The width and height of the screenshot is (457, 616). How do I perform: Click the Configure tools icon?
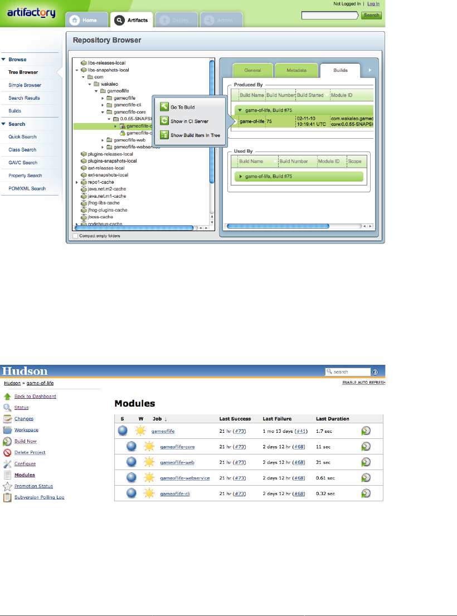click(7, 463)
